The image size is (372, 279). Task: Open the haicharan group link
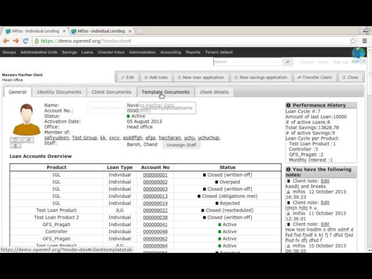[170, 138]
